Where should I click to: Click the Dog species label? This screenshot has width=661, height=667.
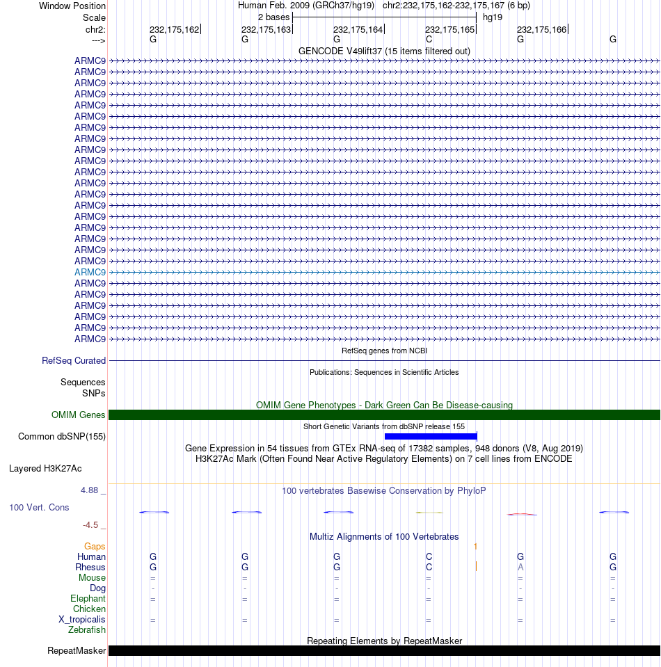pos(97,588)
